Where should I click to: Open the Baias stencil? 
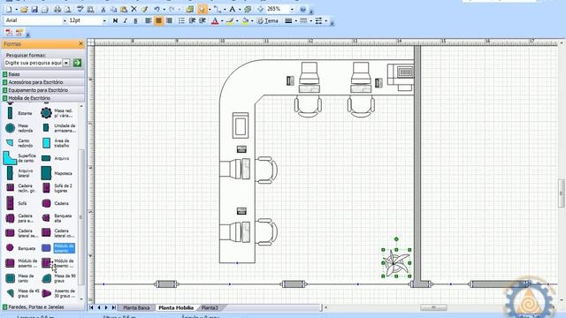click(x=43, y=74)
